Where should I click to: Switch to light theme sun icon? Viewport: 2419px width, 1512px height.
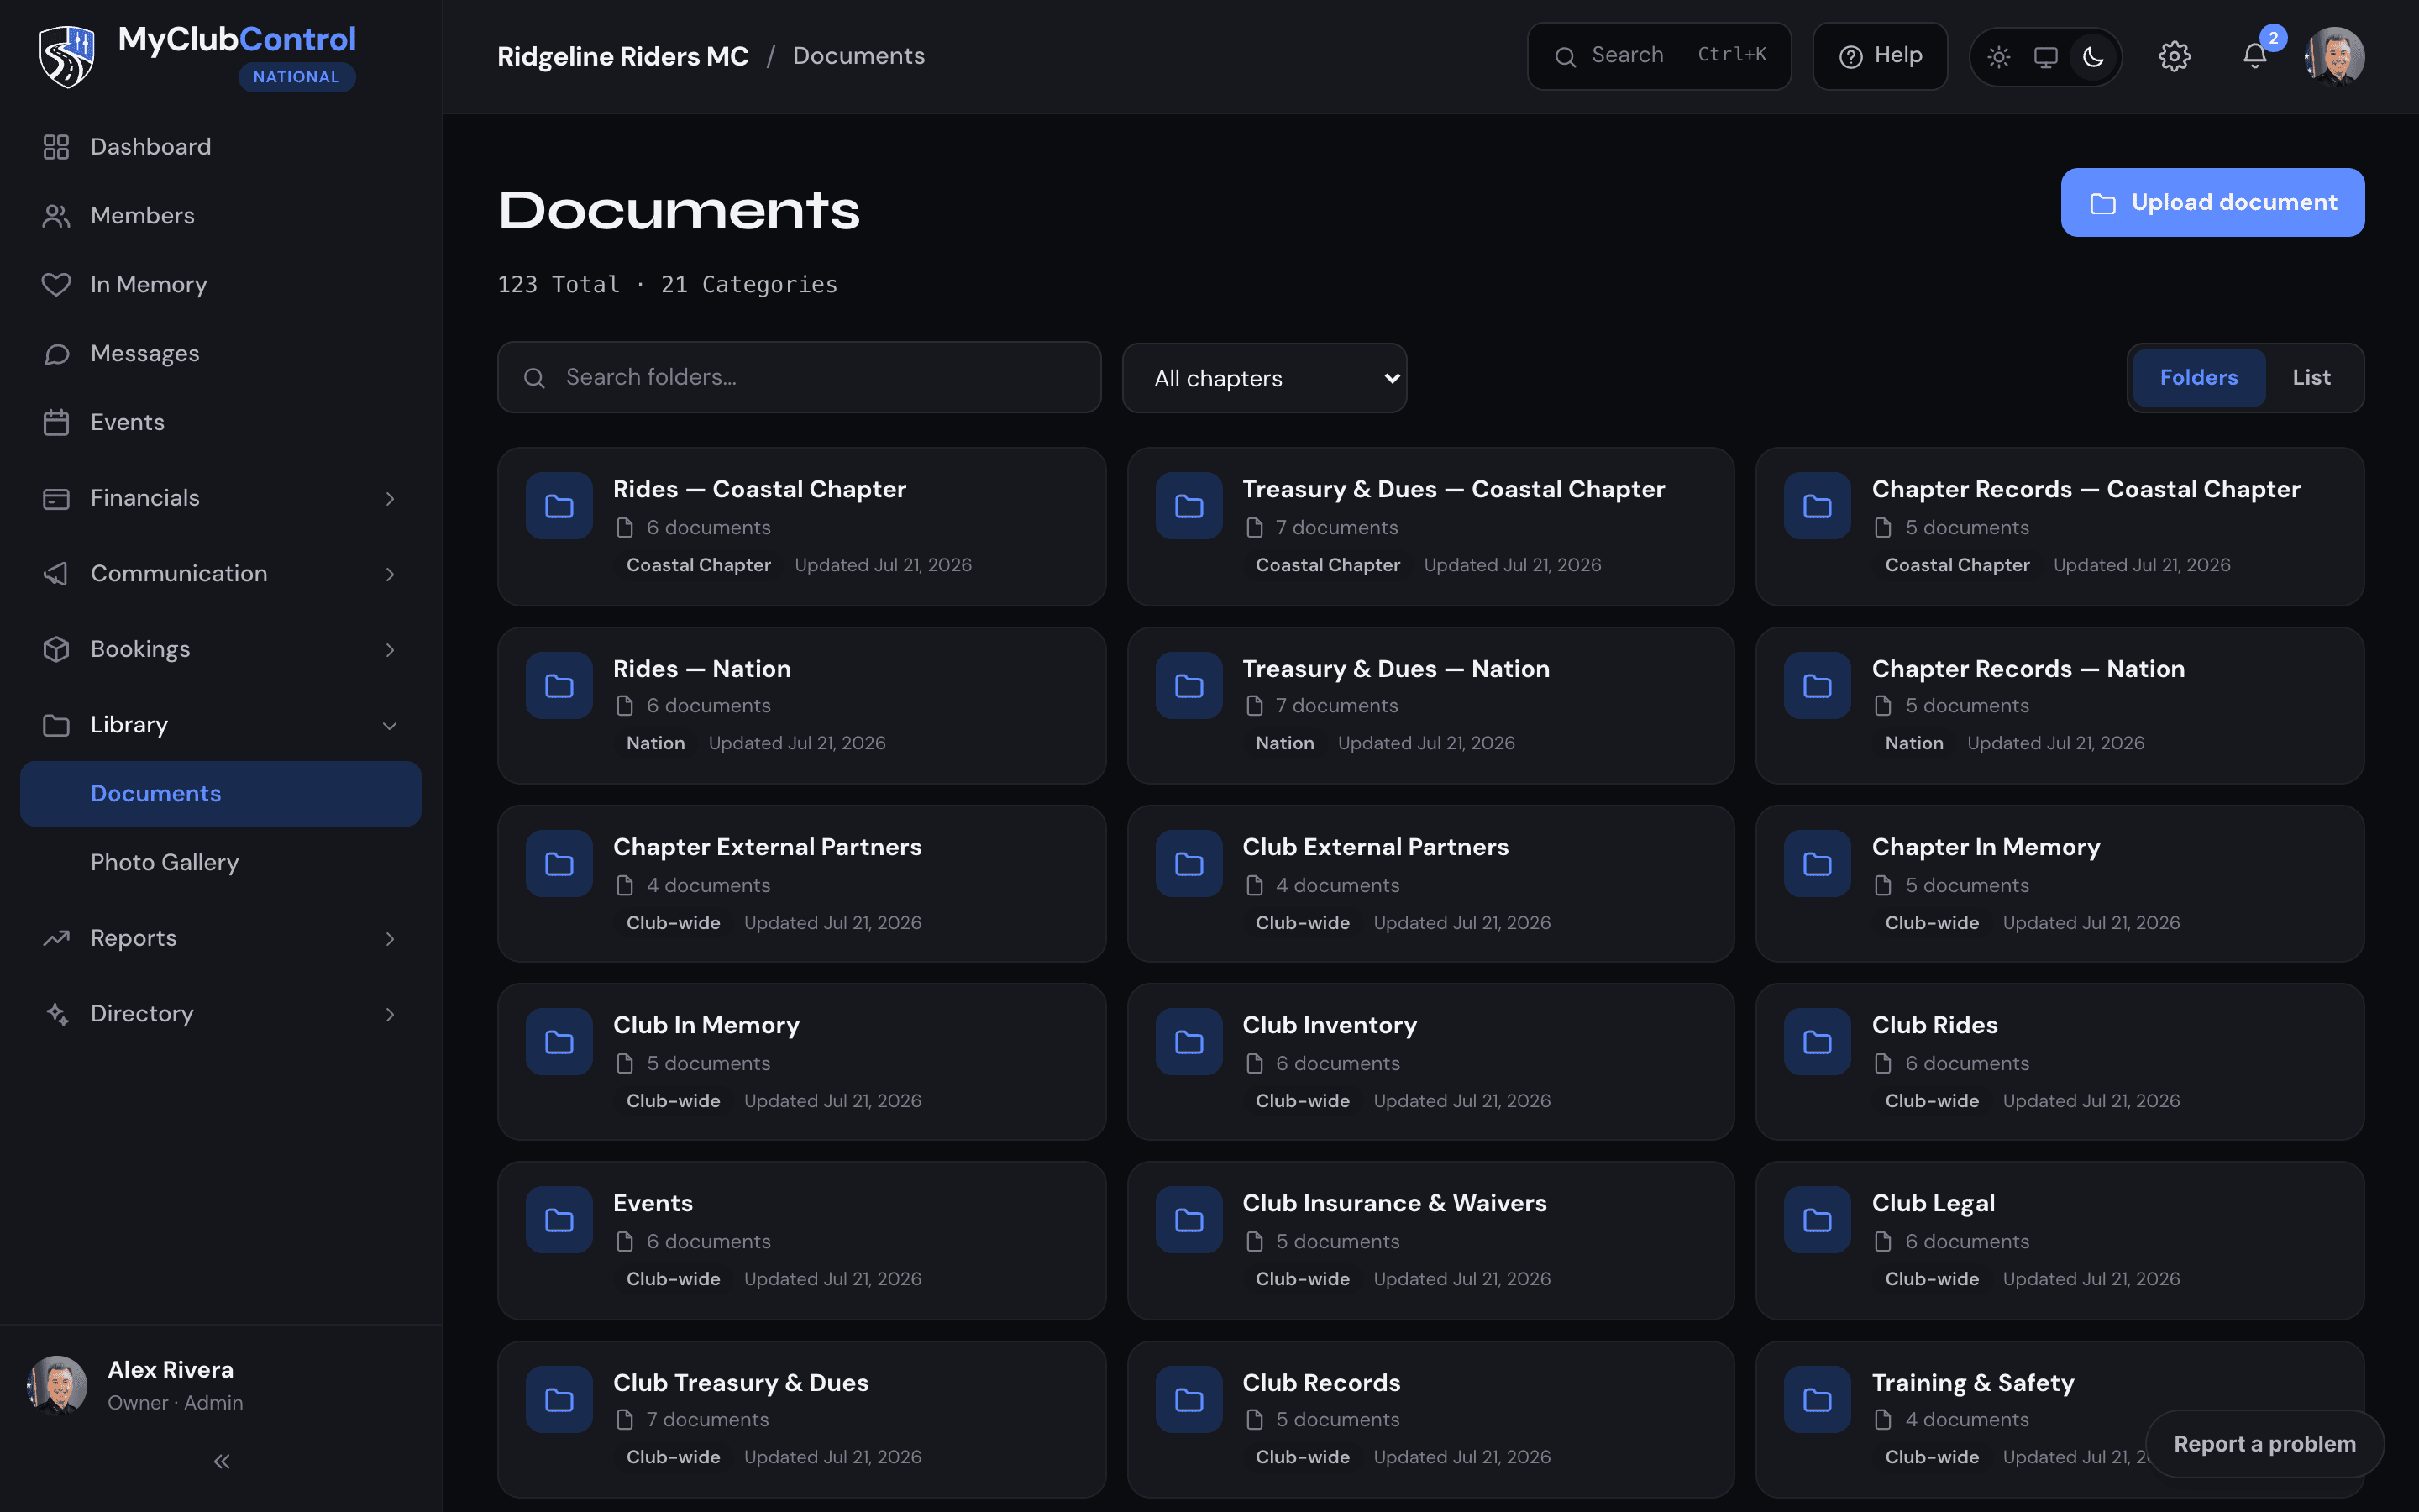point(1998,57)
